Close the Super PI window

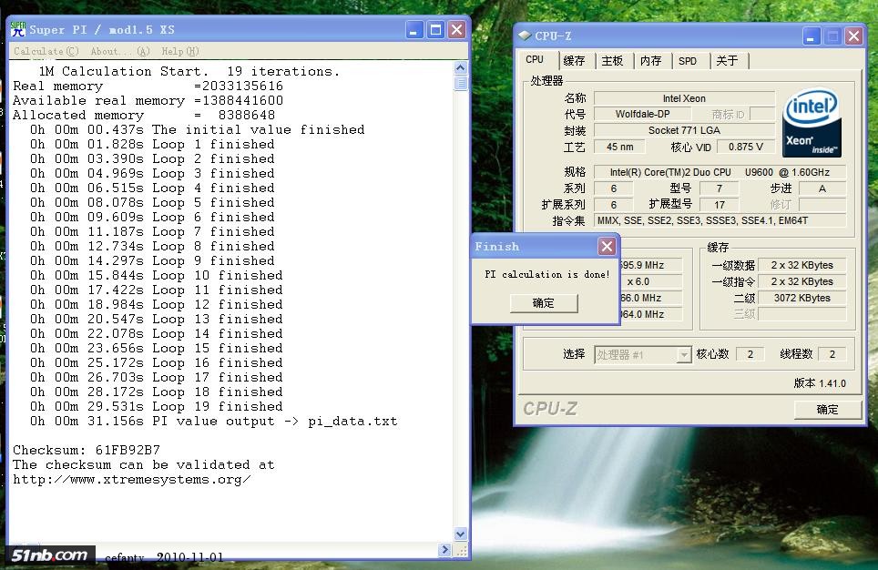[457, 30]
